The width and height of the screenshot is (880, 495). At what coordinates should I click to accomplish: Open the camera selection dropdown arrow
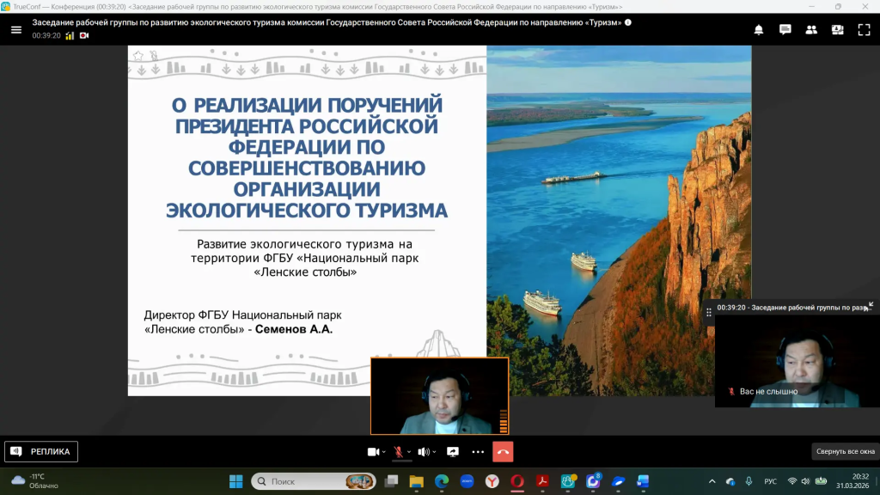(384, 450)
